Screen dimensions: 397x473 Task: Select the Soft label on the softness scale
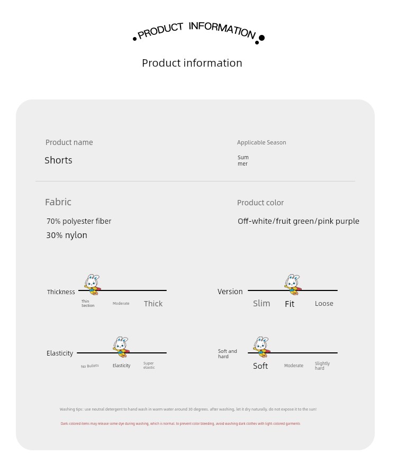pos(260,366)
